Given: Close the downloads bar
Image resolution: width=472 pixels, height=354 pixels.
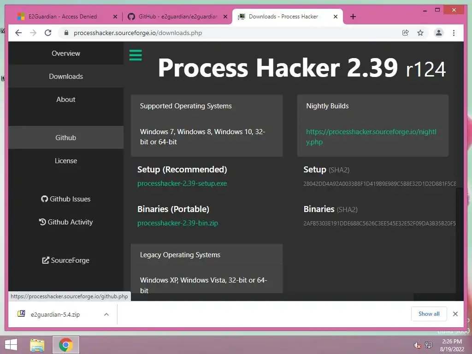Looking at the screenshot, I should (455, 314).
